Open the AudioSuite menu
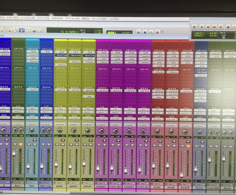 pos(57,18)
